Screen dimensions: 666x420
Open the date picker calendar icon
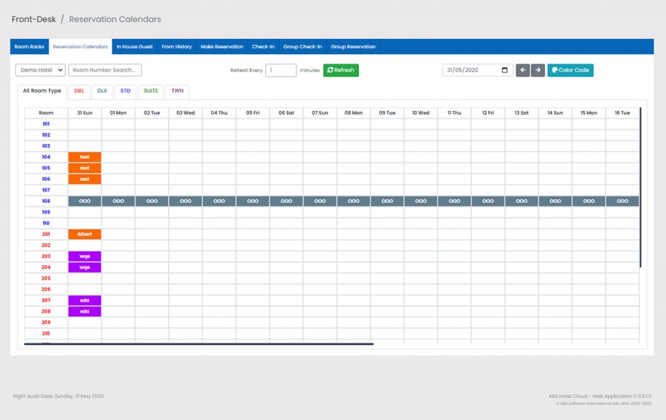tap(505, 70)
